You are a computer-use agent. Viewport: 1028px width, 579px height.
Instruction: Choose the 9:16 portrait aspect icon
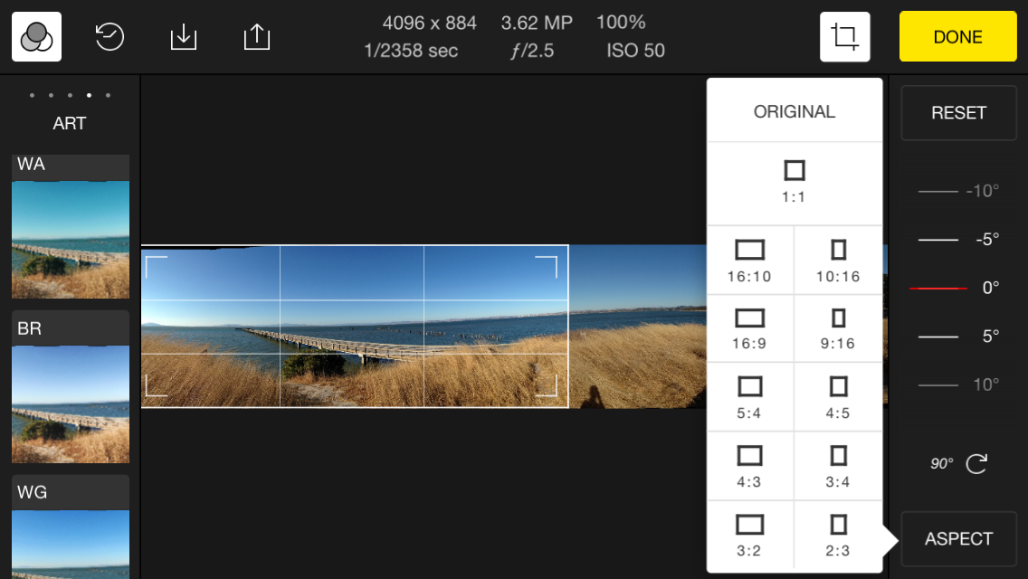click(838, 328)
